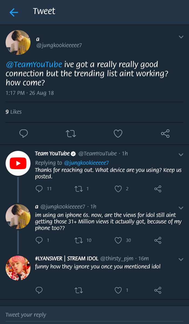This screenshot has height=324, width=189.
Task: Open the main tweet's options chevron
Action: pyautogui.click(x=181, y=37)
